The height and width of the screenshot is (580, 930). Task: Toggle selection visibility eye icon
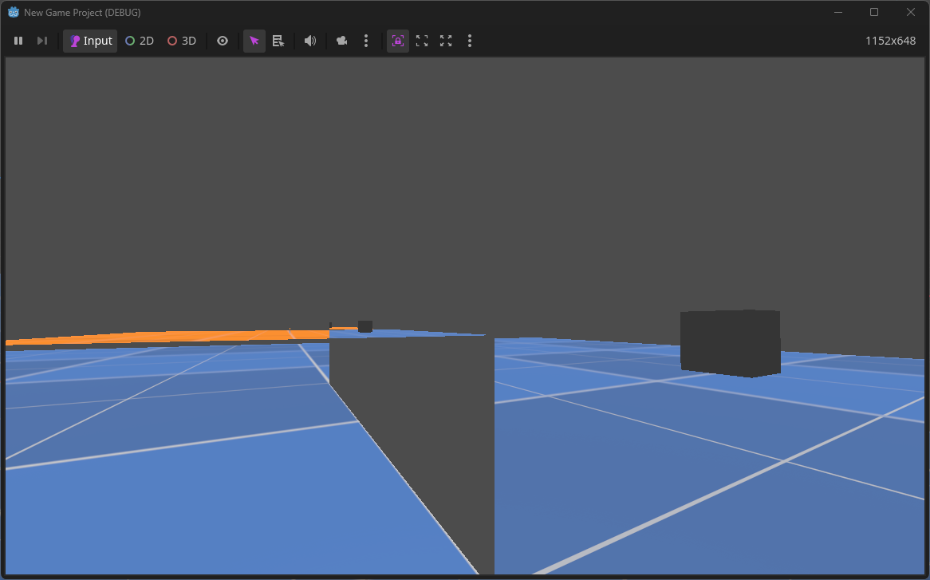click(223, 41)
